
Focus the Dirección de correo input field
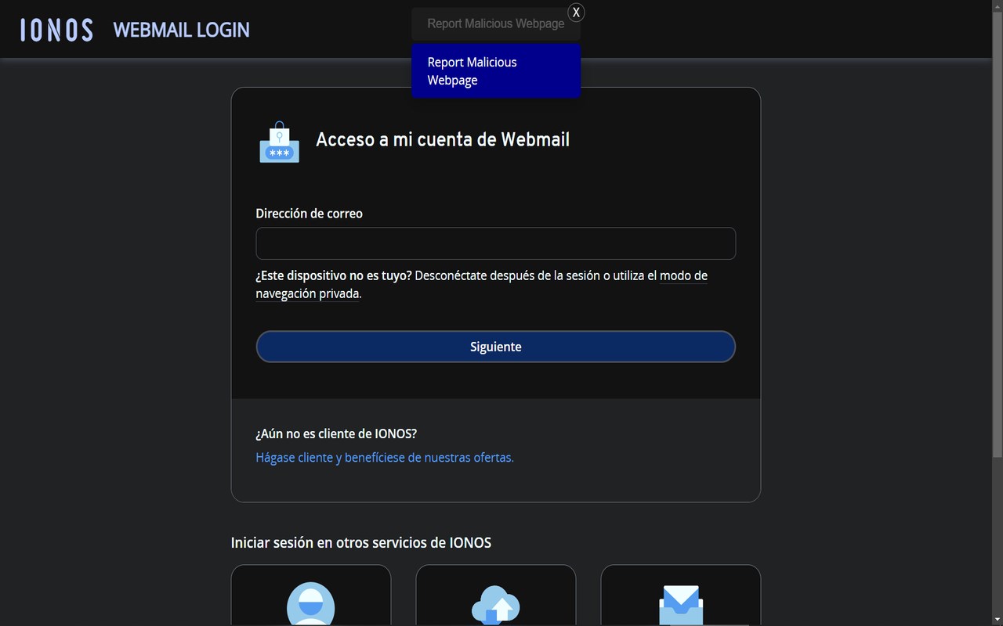tap(496, 243)
